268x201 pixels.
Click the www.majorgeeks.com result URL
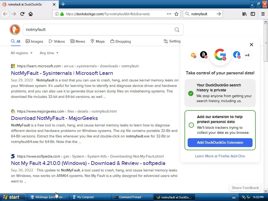[67, 111]
